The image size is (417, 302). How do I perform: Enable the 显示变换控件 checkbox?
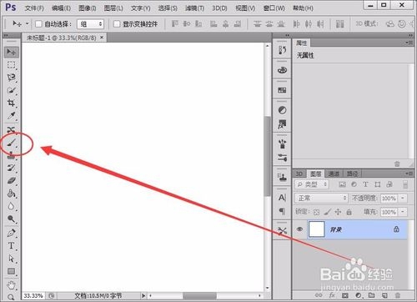[x=117, y=24]
